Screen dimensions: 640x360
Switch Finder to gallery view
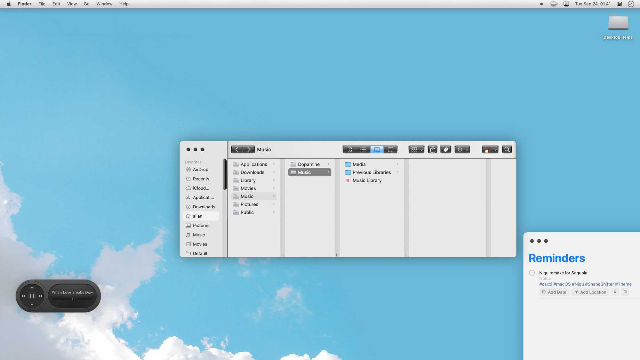pos(391,149)
